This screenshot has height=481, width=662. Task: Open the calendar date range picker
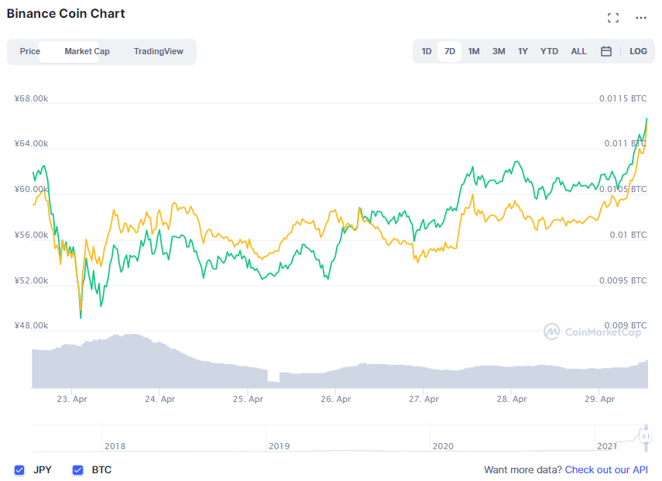coord(605,51)
